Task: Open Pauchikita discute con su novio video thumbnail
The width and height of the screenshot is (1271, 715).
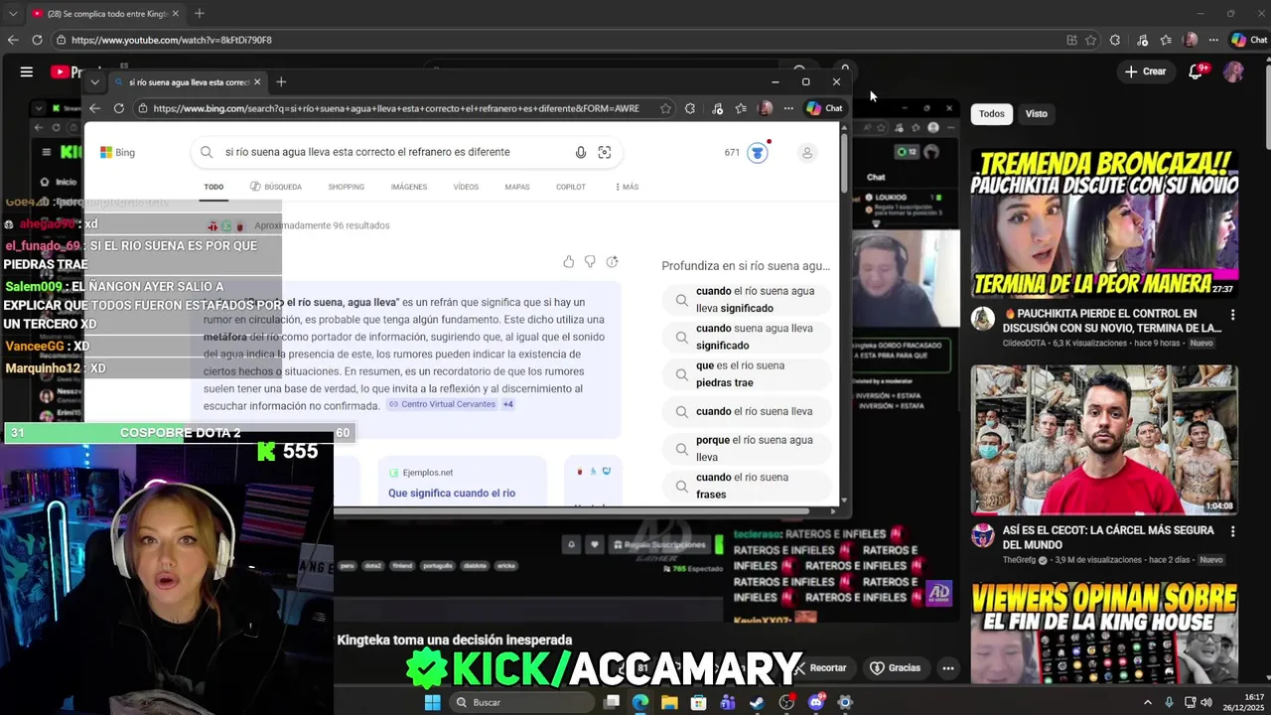Action: point(1104,222)
